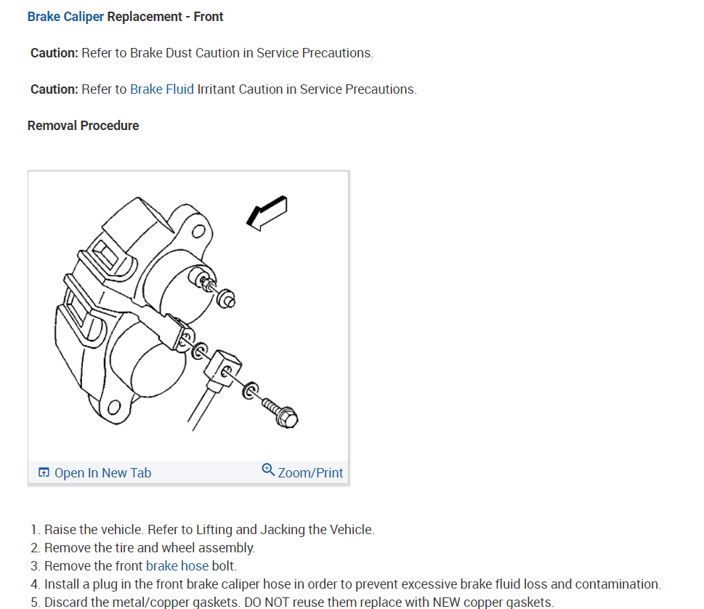Click the brake hose fitting block in the diagram

pos(223,368)
